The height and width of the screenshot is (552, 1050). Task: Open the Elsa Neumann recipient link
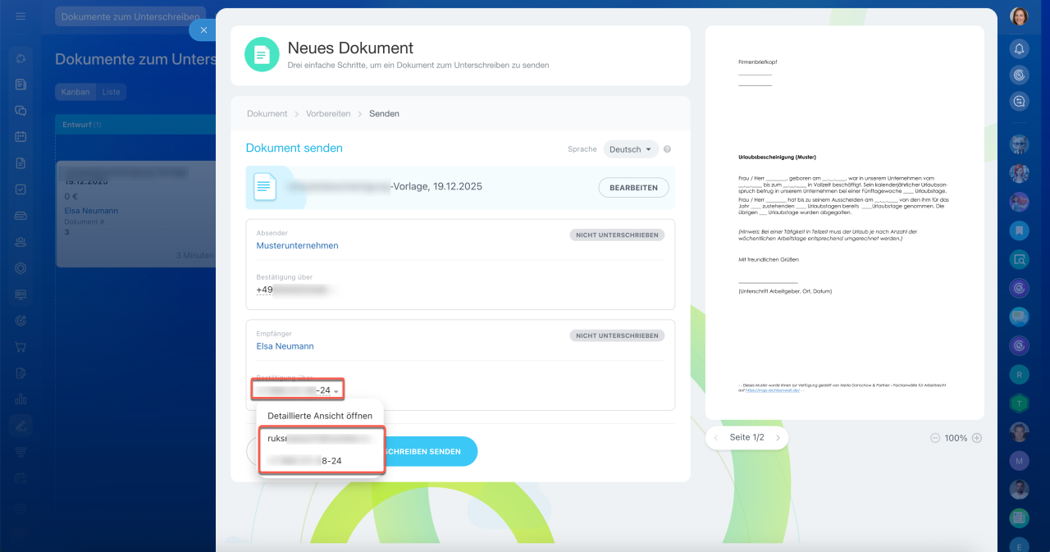coord(285,346)
